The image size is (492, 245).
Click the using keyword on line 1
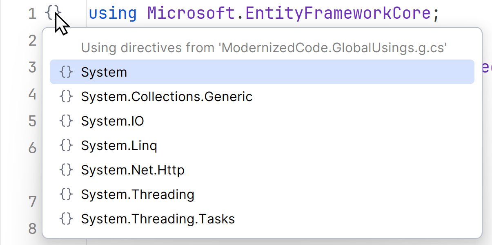pos(113,13)
